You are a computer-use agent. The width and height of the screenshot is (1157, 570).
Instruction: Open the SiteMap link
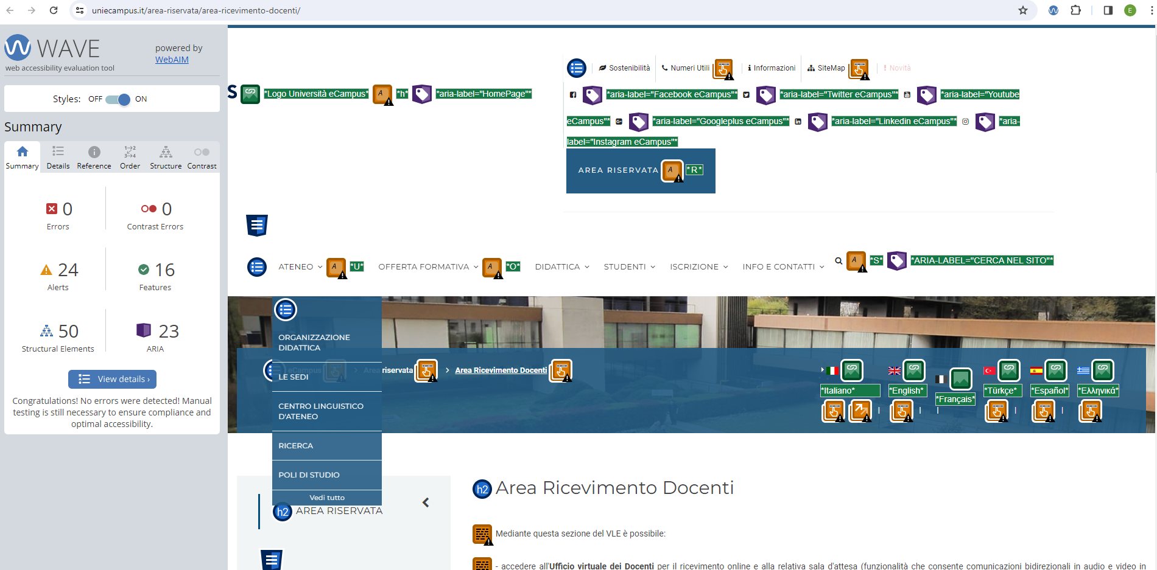coord(826,68)
